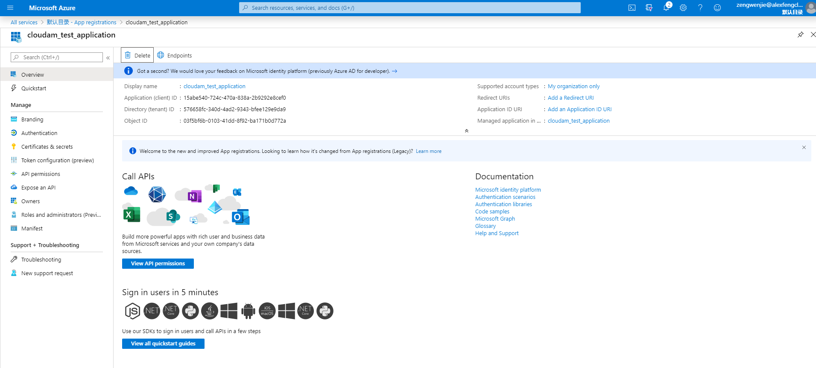Dismiss the App registrations welcome banner

[x=804, y=147]
